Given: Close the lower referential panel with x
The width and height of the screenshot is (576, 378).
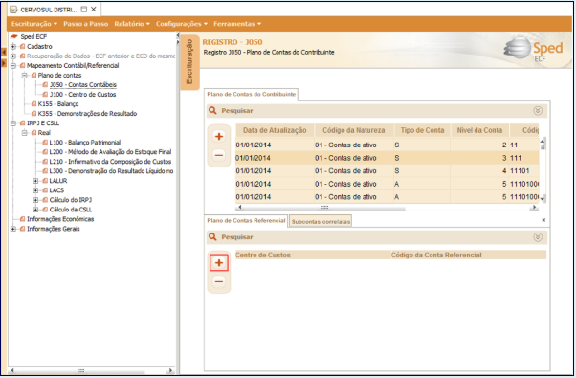Looking at the screenshot, I should (543, 220).
